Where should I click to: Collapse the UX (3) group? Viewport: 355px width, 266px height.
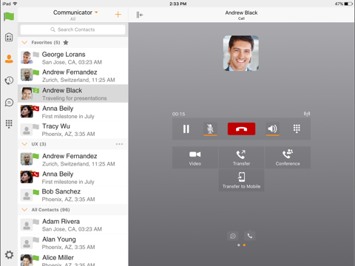24,144
